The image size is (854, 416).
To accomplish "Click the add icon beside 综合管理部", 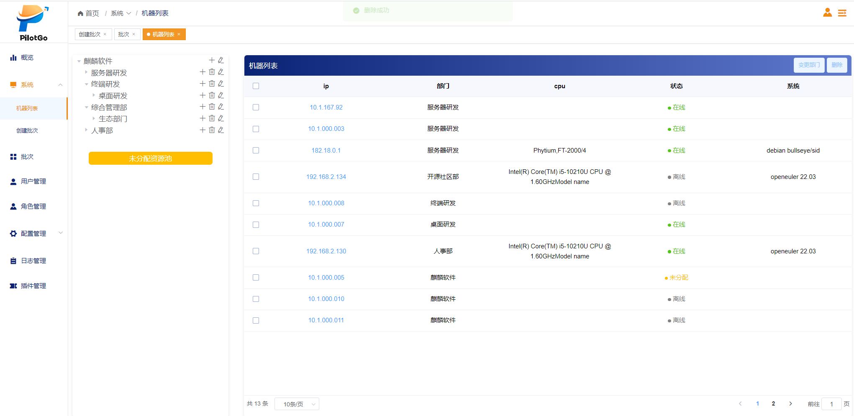I will click(203, 107).
